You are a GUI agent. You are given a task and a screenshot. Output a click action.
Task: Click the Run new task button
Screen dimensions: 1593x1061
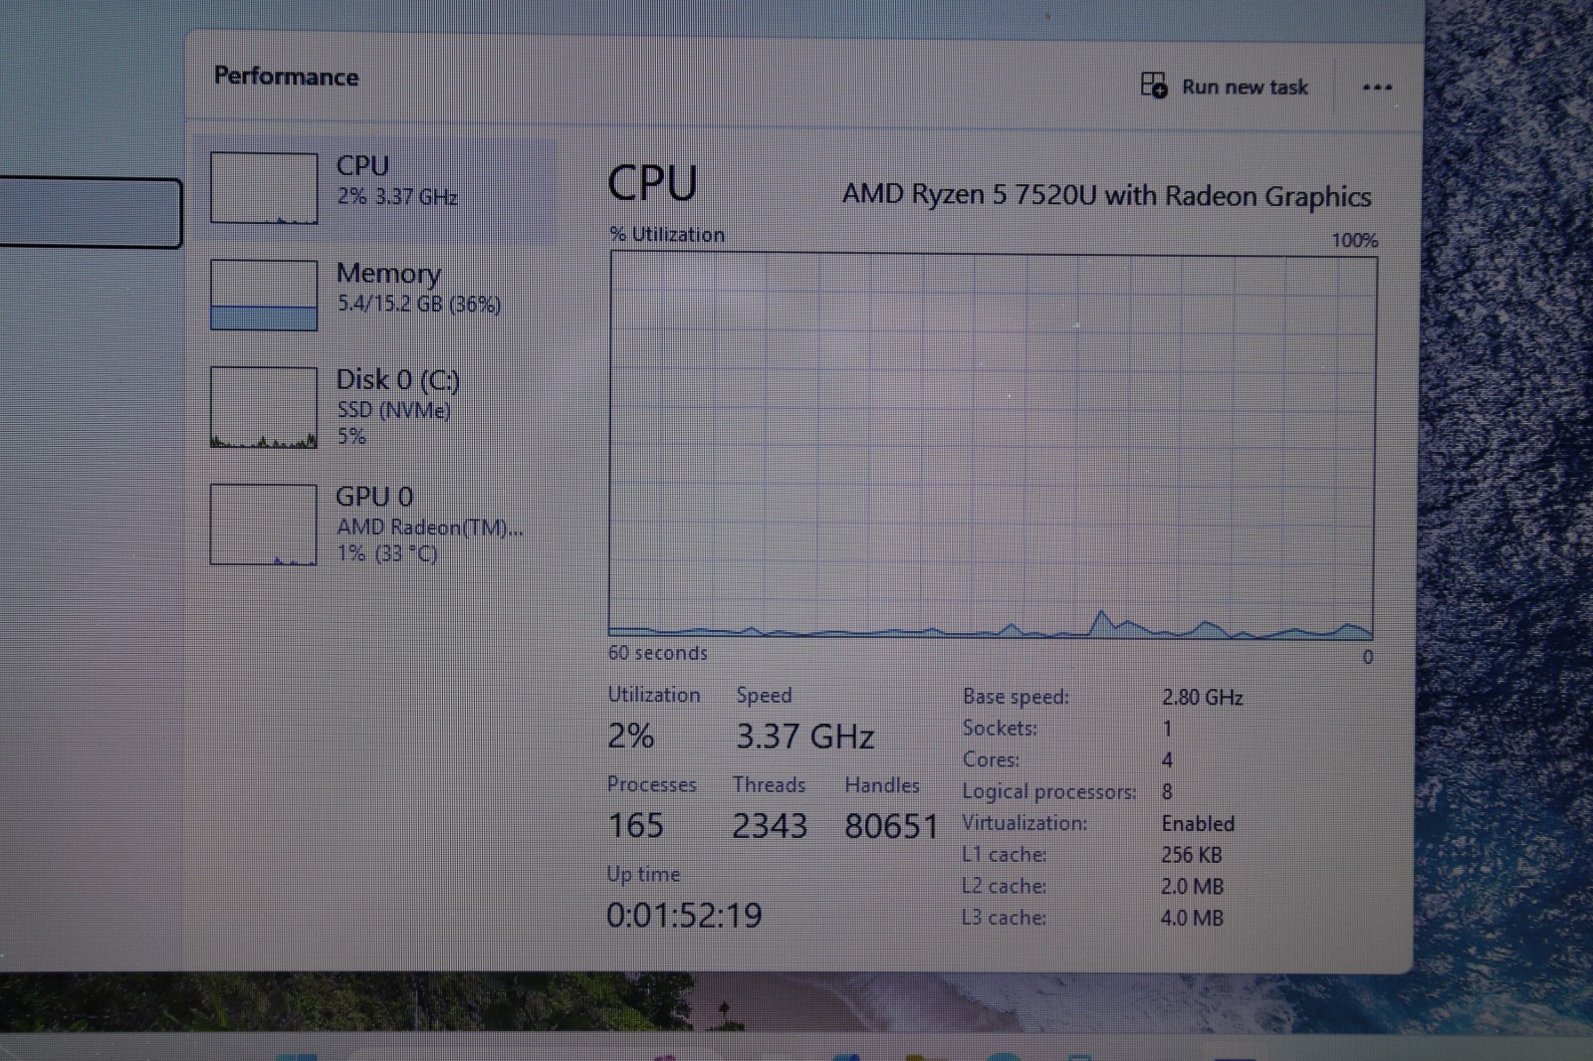pos(1225,87)
